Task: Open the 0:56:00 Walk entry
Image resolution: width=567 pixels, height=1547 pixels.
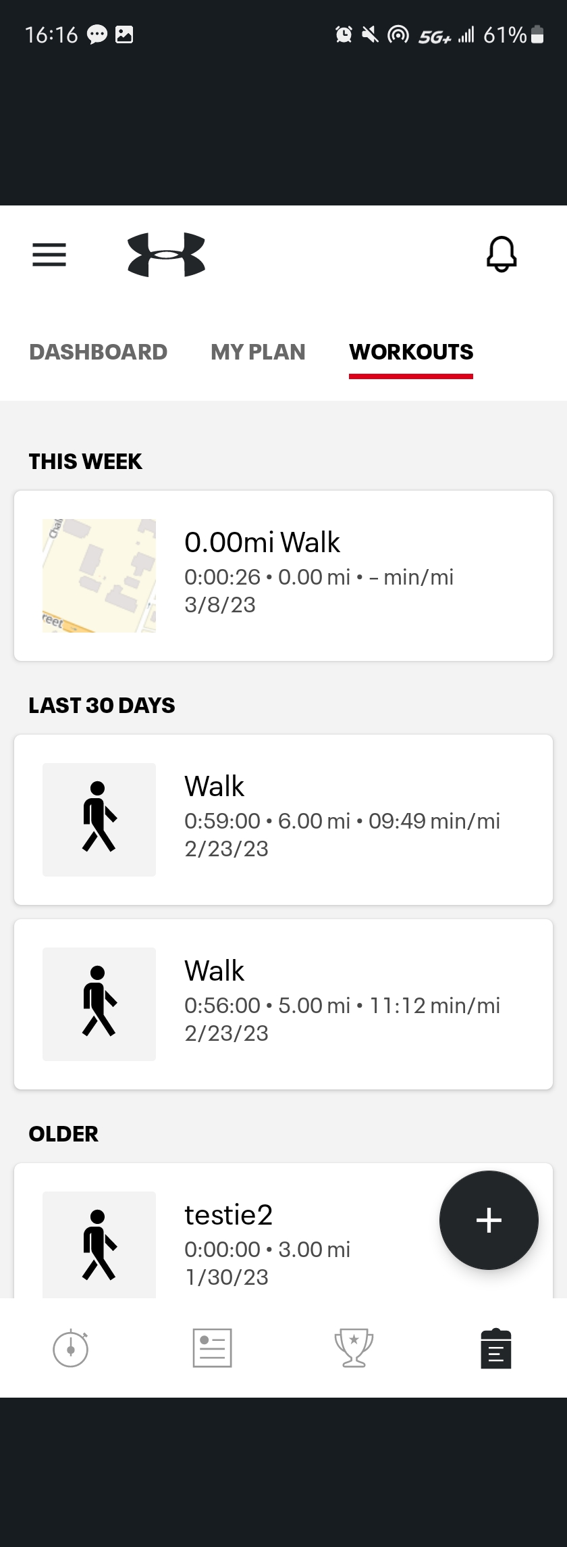Action: click(283, 1004)
